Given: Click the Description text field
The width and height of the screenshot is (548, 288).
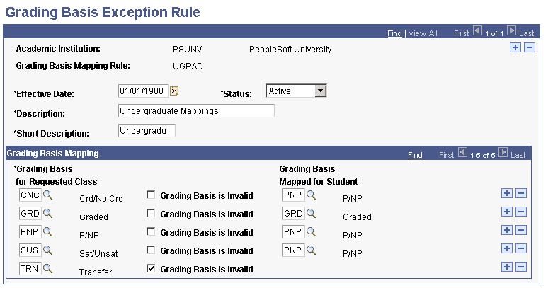Looking at the screenshot, I should click(x=195, y=110).
